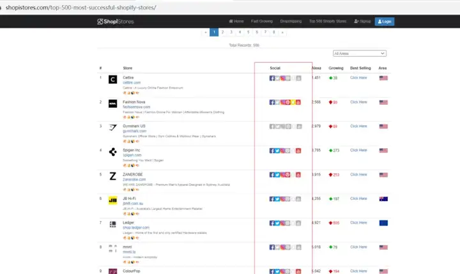Open ZANEROBE's Pinterest icon
Image resolution: width=460 pixels, height=274 pixels.
(287, 174)
